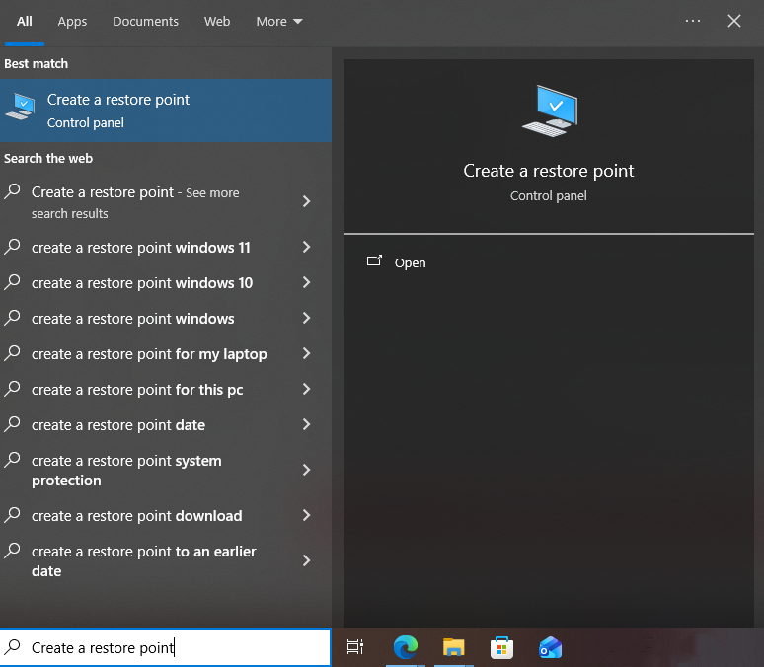Screen dimensions: 764x667
Task: Expand arrow for 'restore point windows 11'
Action: pos(306,247)
